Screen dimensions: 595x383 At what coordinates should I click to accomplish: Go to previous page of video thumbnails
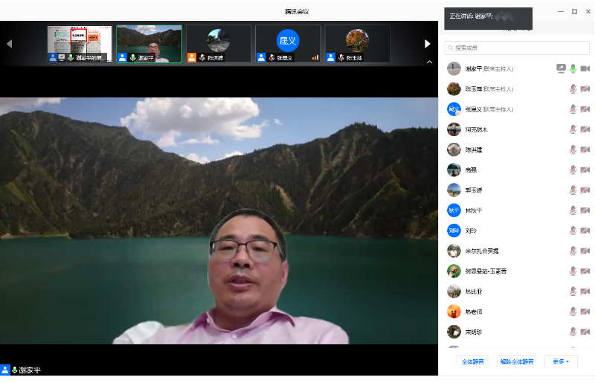point(9,44)
